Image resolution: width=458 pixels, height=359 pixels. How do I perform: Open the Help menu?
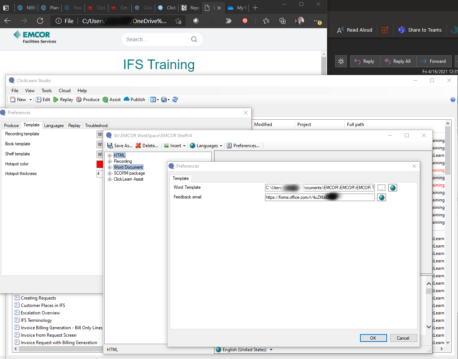click(x=82, y=91)
